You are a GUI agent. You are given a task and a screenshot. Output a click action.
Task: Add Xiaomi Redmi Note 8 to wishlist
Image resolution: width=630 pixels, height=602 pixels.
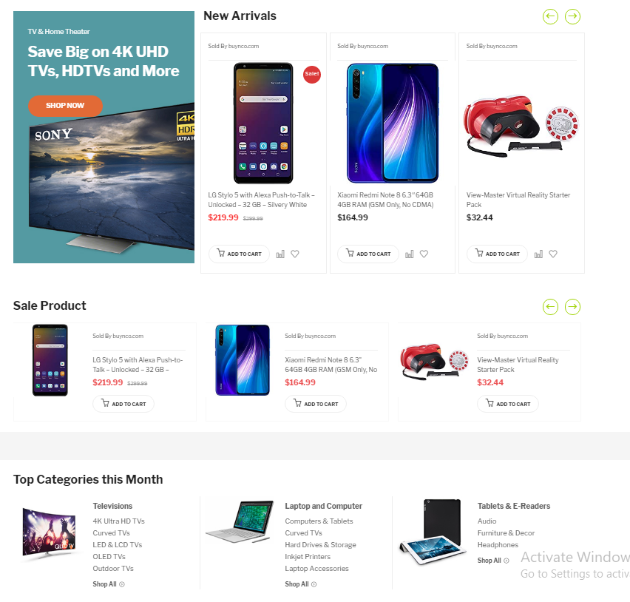coord(424,254)
